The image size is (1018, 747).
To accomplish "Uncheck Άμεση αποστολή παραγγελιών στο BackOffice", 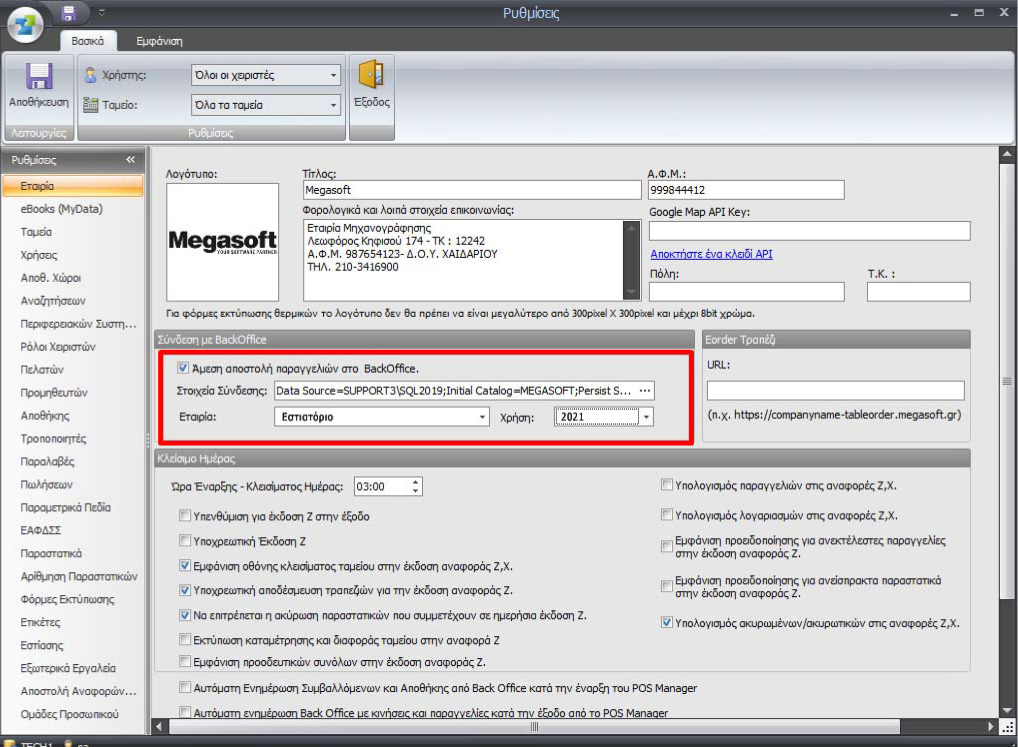I will pyautogui.click(x=183, y=368).
